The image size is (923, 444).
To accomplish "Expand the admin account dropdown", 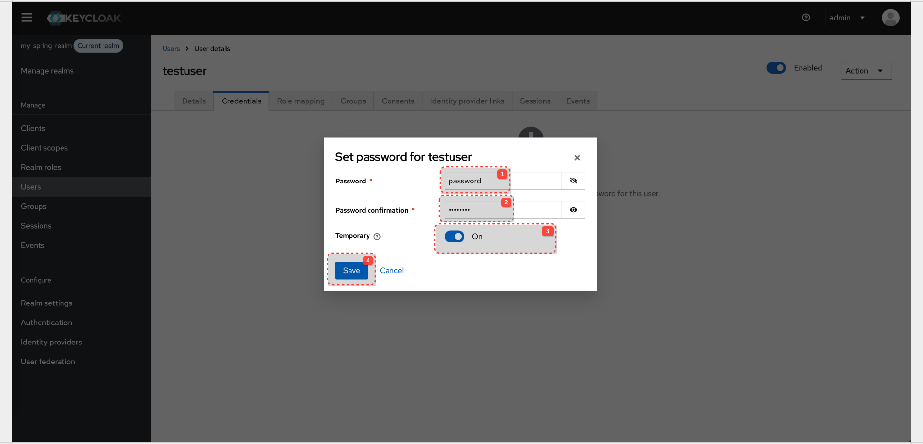I will 849,17.
